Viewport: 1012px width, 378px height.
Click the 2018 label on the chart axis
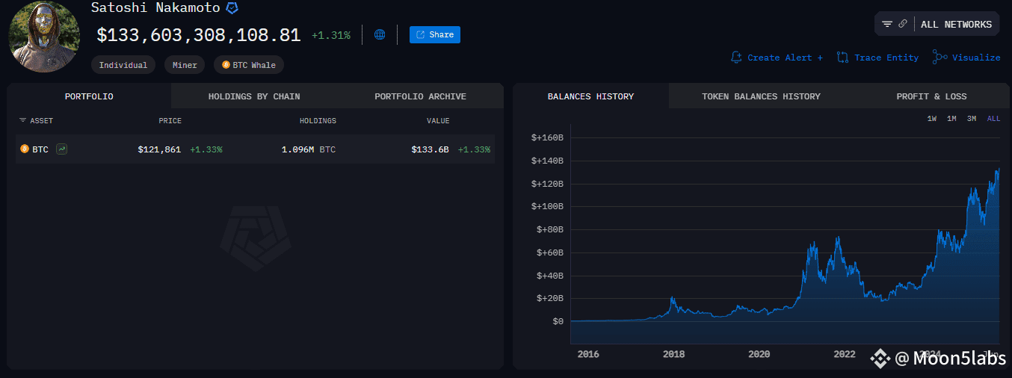click(x=673, y=354)
